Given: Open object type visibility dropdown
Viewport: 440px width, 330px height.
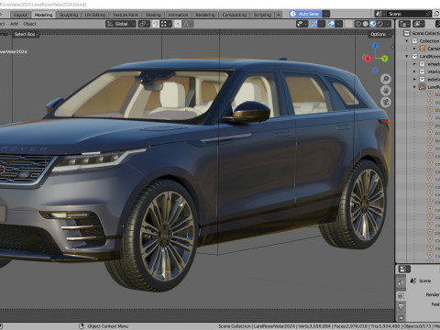Looking at the screenshot, I should point(302,24).
